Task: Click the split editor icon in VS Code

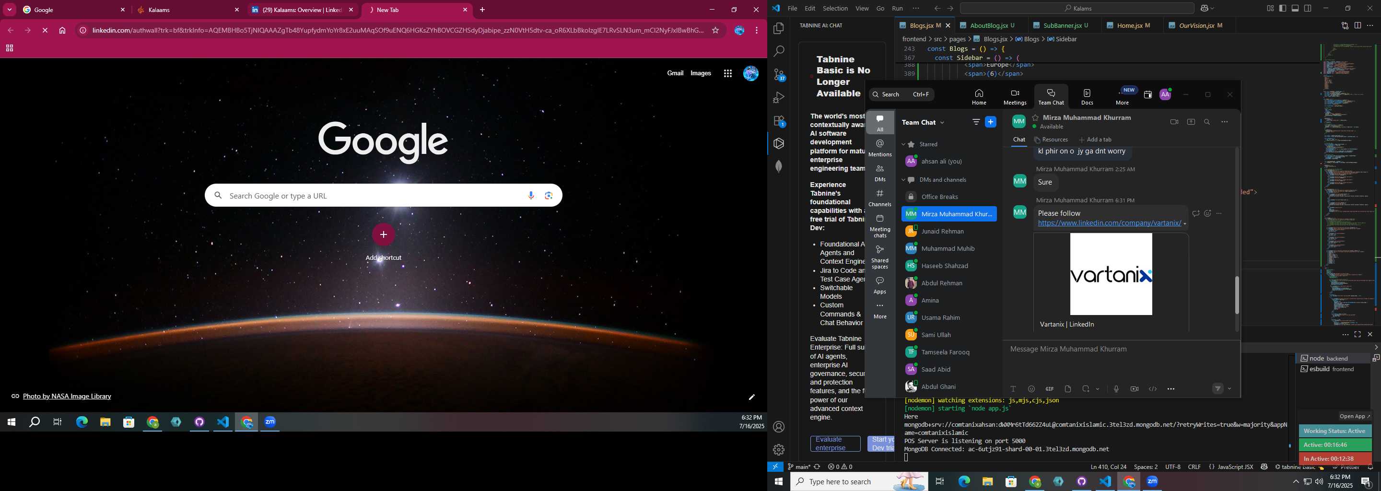Action: click(1358, 26)
